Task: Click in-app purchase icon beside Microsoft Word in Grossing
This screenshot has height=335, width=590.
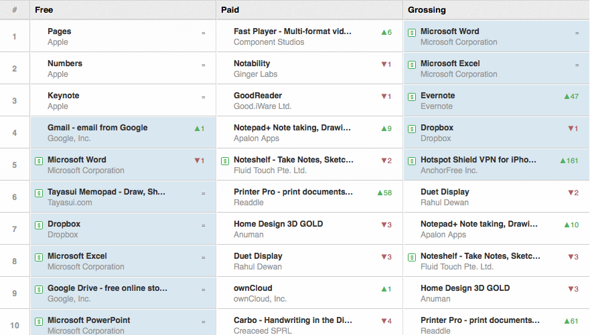Action: point(412,33)
